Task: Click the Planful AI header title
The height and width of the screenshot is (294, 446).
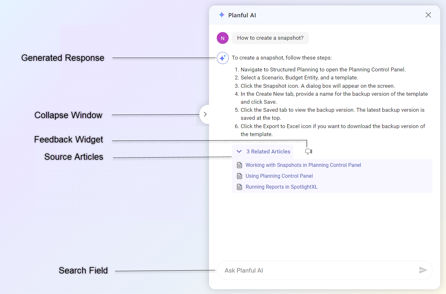Action: (242, 15)
